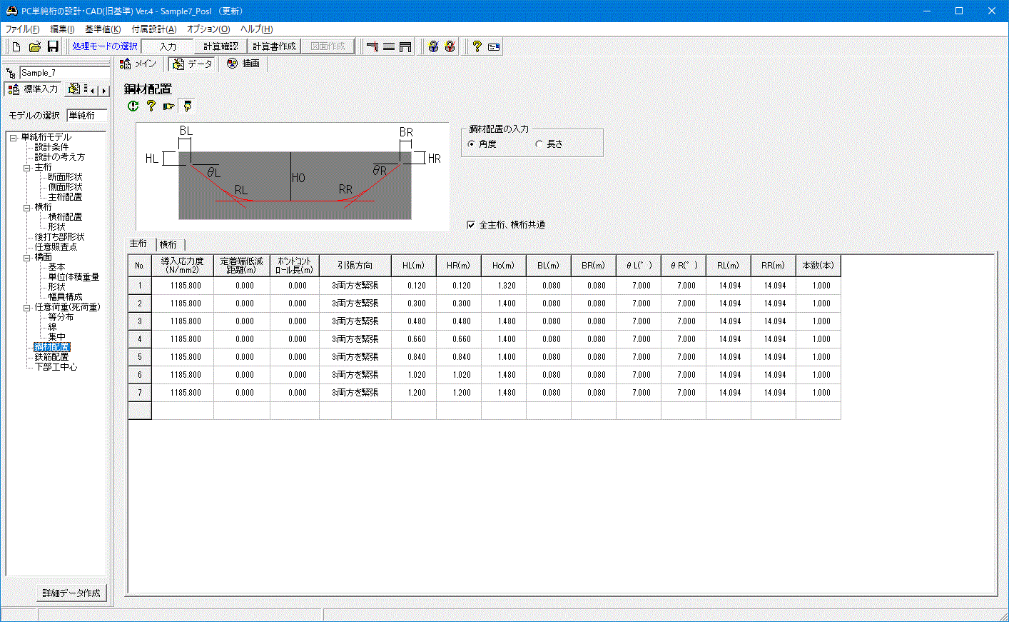Screen dimensions: 1009x622
Task: Click the tree structure icon beside Sample_7
Action: (x=11, y=73)
